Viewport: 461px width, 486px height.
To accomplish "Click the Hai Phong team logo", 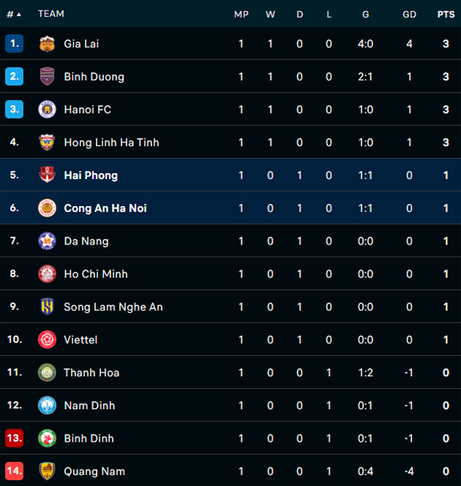I will point(47,175).
